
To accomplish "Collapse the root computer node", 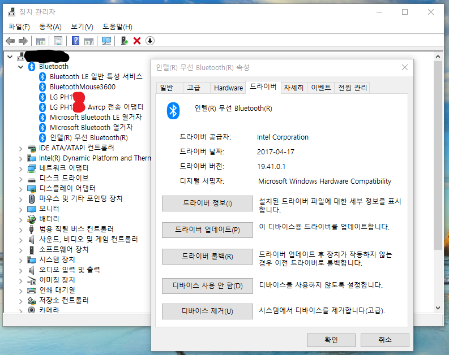I will [x=10, y=57].
